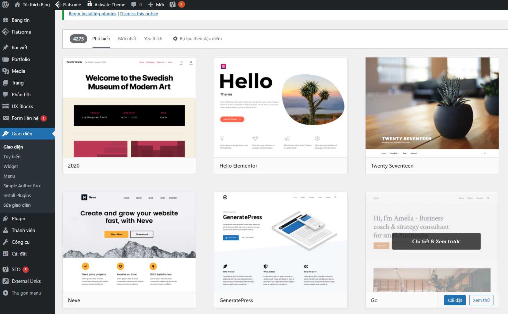Open the Twenty Seventeen theme thumbnail
Image resolution: width=508 pixels, height=314 pixels.
(x=432, y=107)
